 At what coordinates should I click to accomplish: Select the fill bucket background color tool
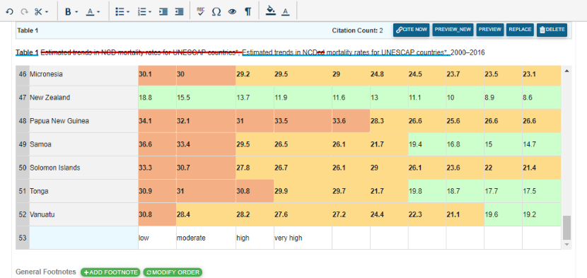pos(270,11)
